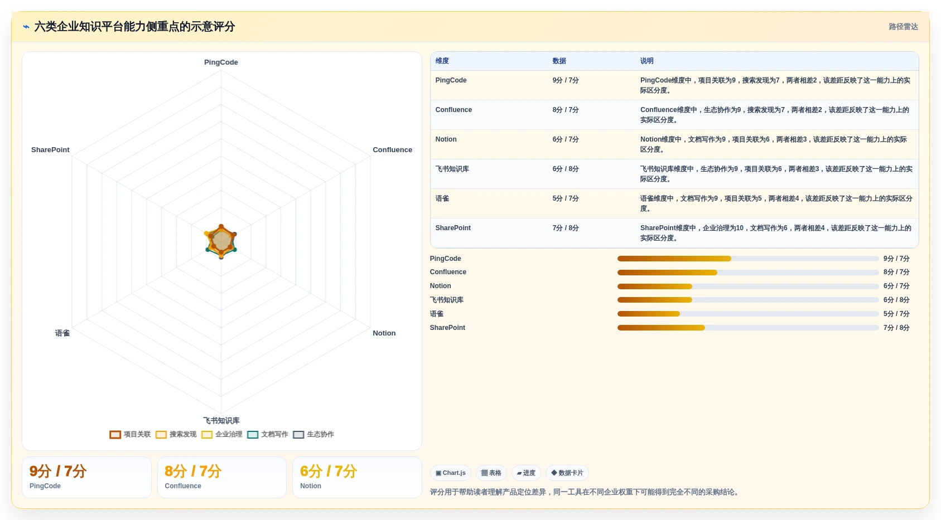Image resolution: width=941 pixels, height=520 pixels.
Task: Click the PingCode progress bar
Action: tap(748, 259)
